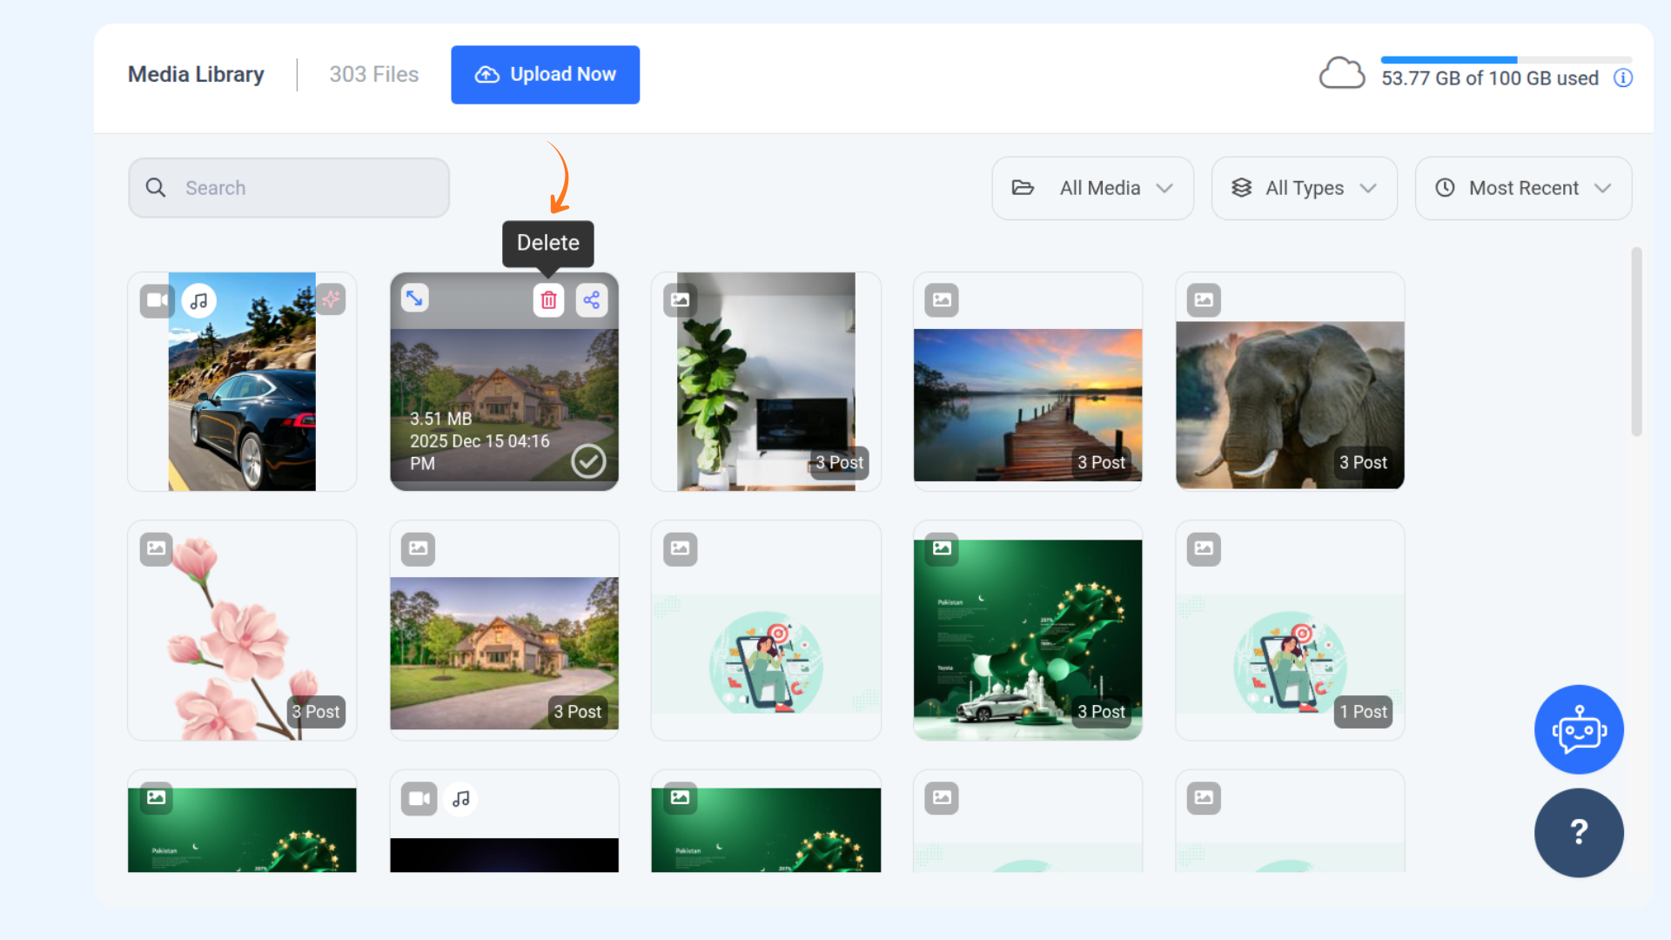Click the storage info icon
The image size is (1671, 940).
(1622, 78)
